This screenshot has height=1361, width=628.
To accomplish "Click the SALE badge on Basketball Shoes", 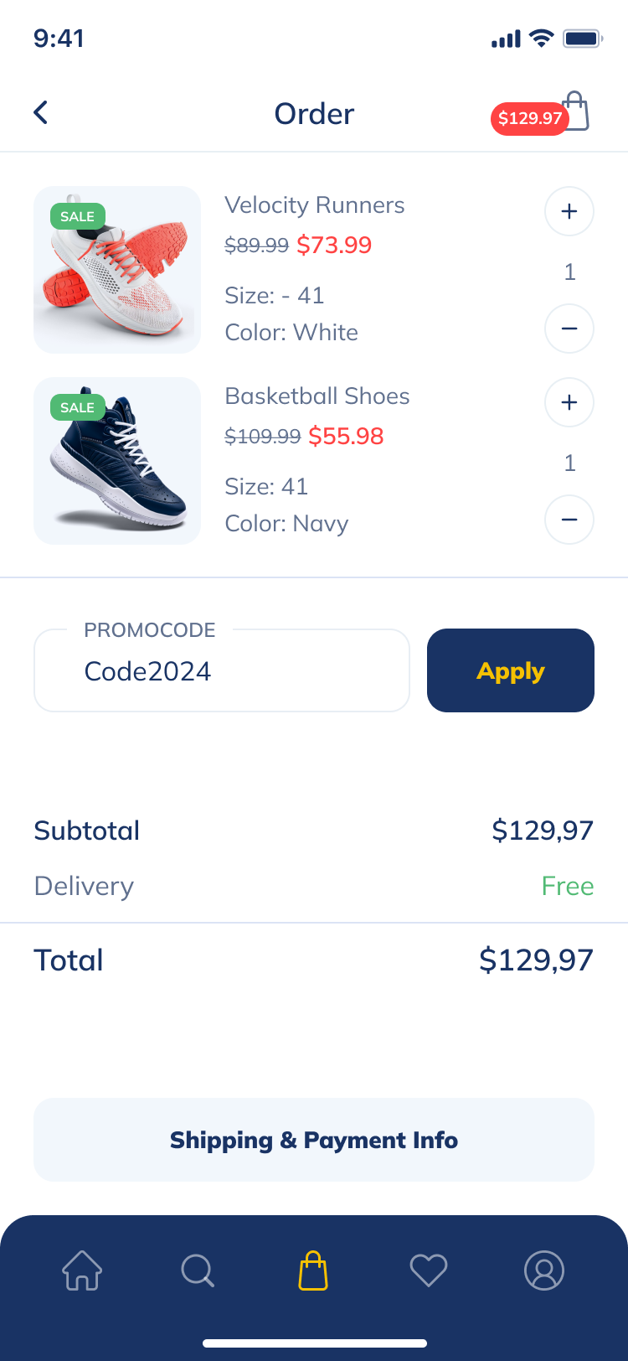I will pyautogui.click(x=77, y=408).
